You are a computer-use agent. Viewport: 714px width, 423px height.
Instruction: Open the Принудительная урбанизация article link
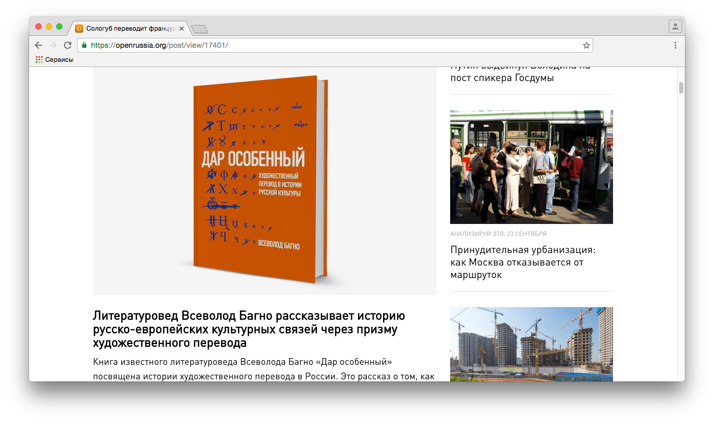click(522, 262)
